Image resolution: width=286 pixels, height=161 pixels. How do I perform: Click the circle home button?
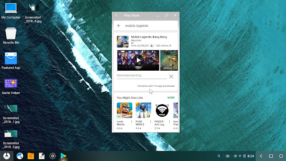[281, 156]
